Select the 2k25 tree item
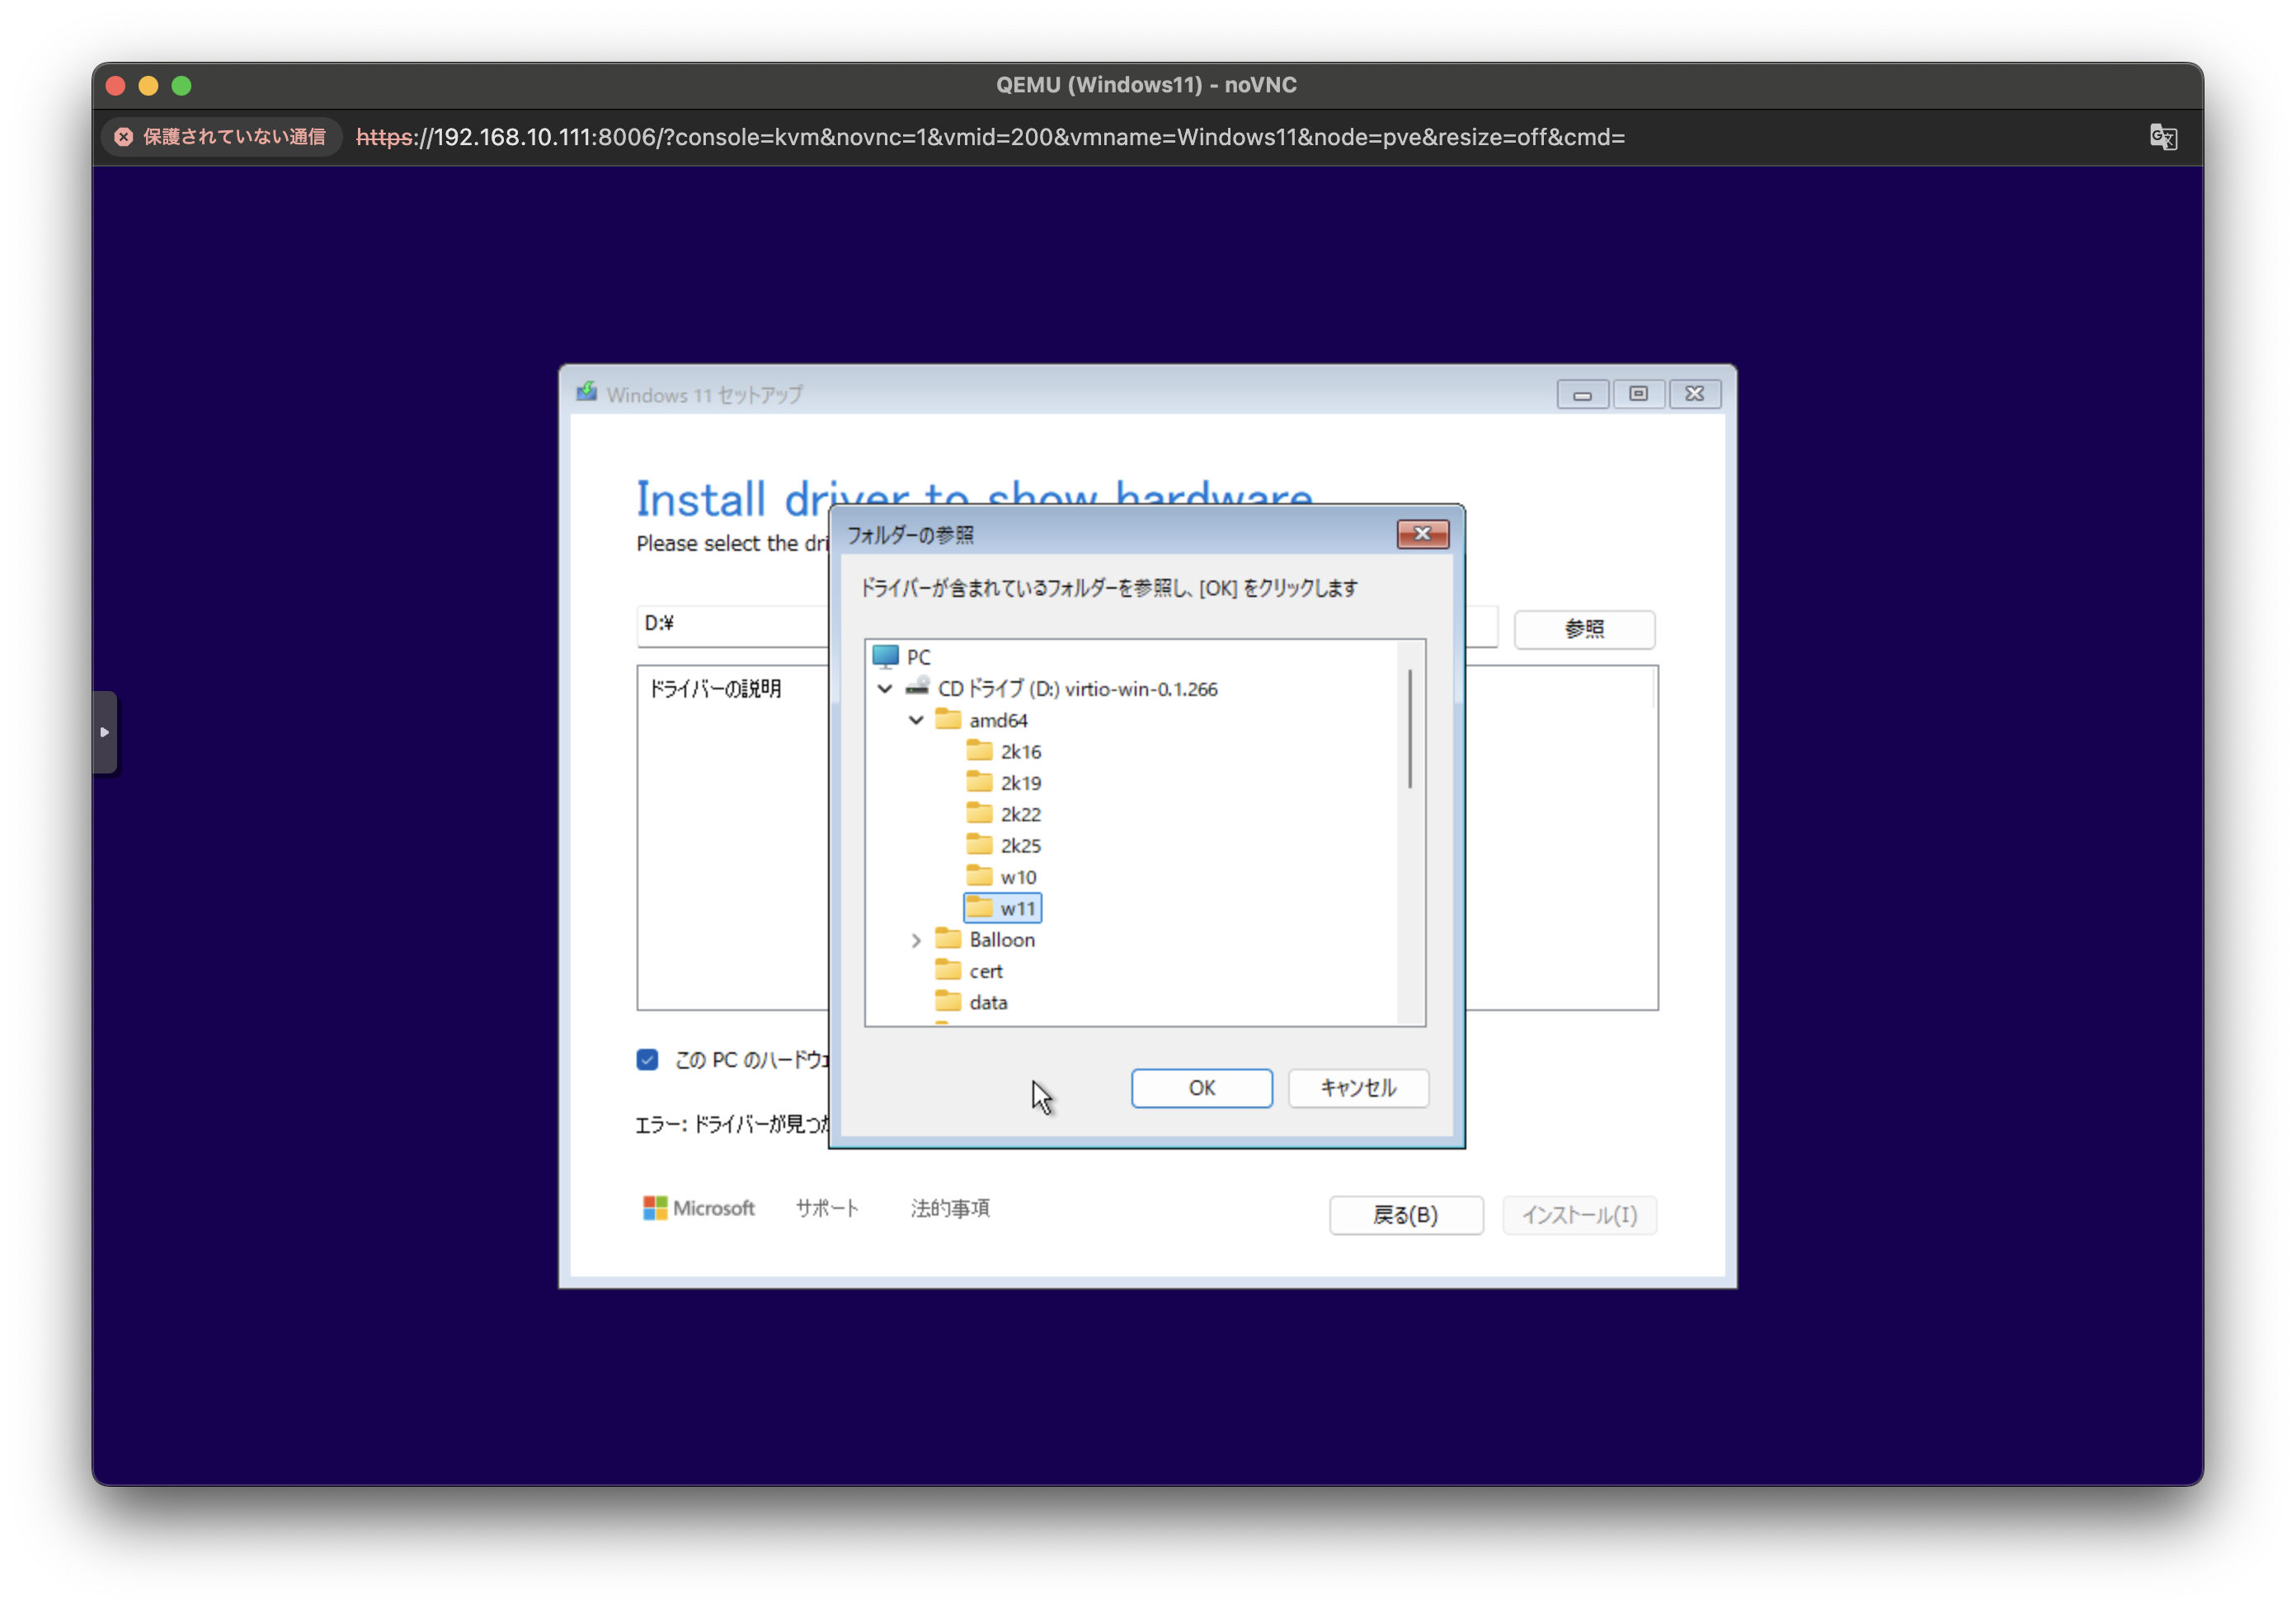Viewport: 2296px width, 1608px height. coord(1019,846)
